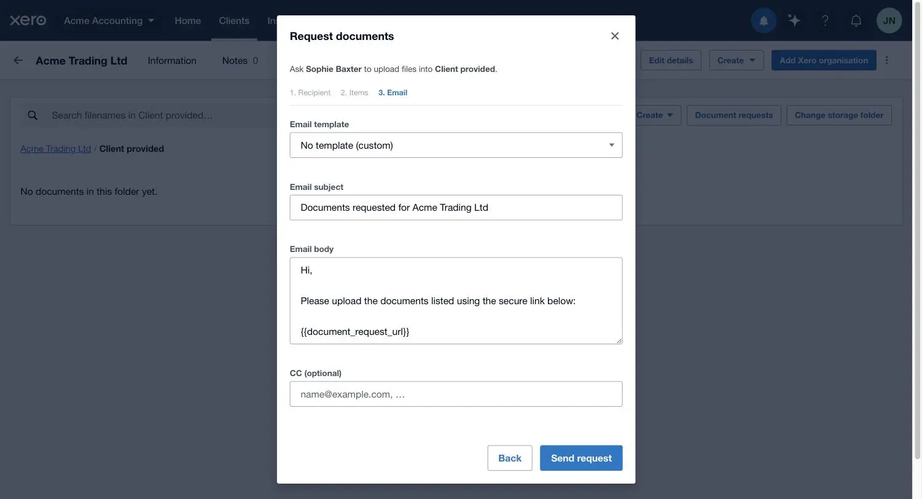
Task: Close the Request documents dialog
Action: (615, 36)
